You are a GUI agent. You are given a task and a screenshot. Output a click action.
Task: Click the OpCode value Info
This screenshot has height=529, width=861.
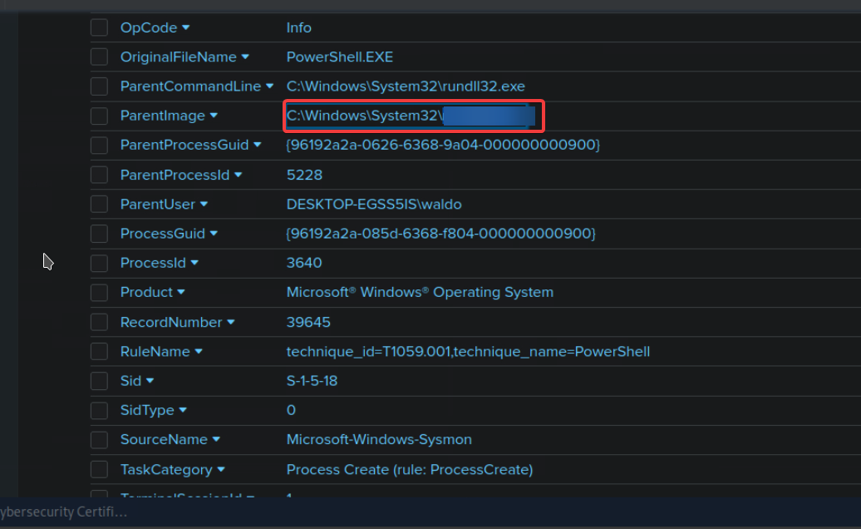click(298, 27)
